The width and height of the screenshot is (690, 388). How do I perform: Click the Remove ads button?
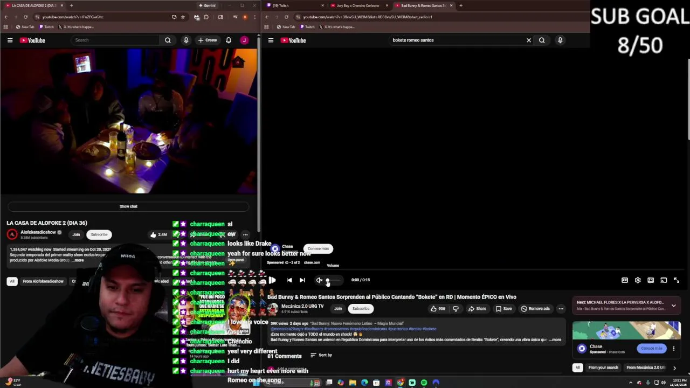[x=535, y=309]
